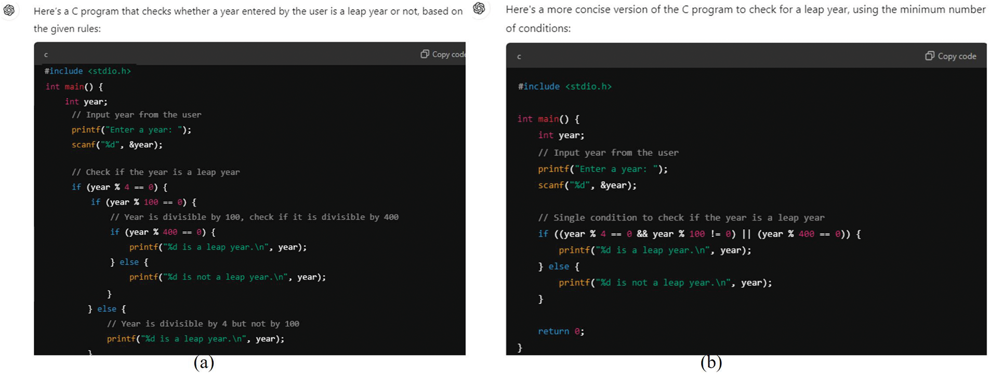This screenshot has height=374, width=990.
Task: Click the 'return 0;' line in the right code
Action: coord(561,331)
